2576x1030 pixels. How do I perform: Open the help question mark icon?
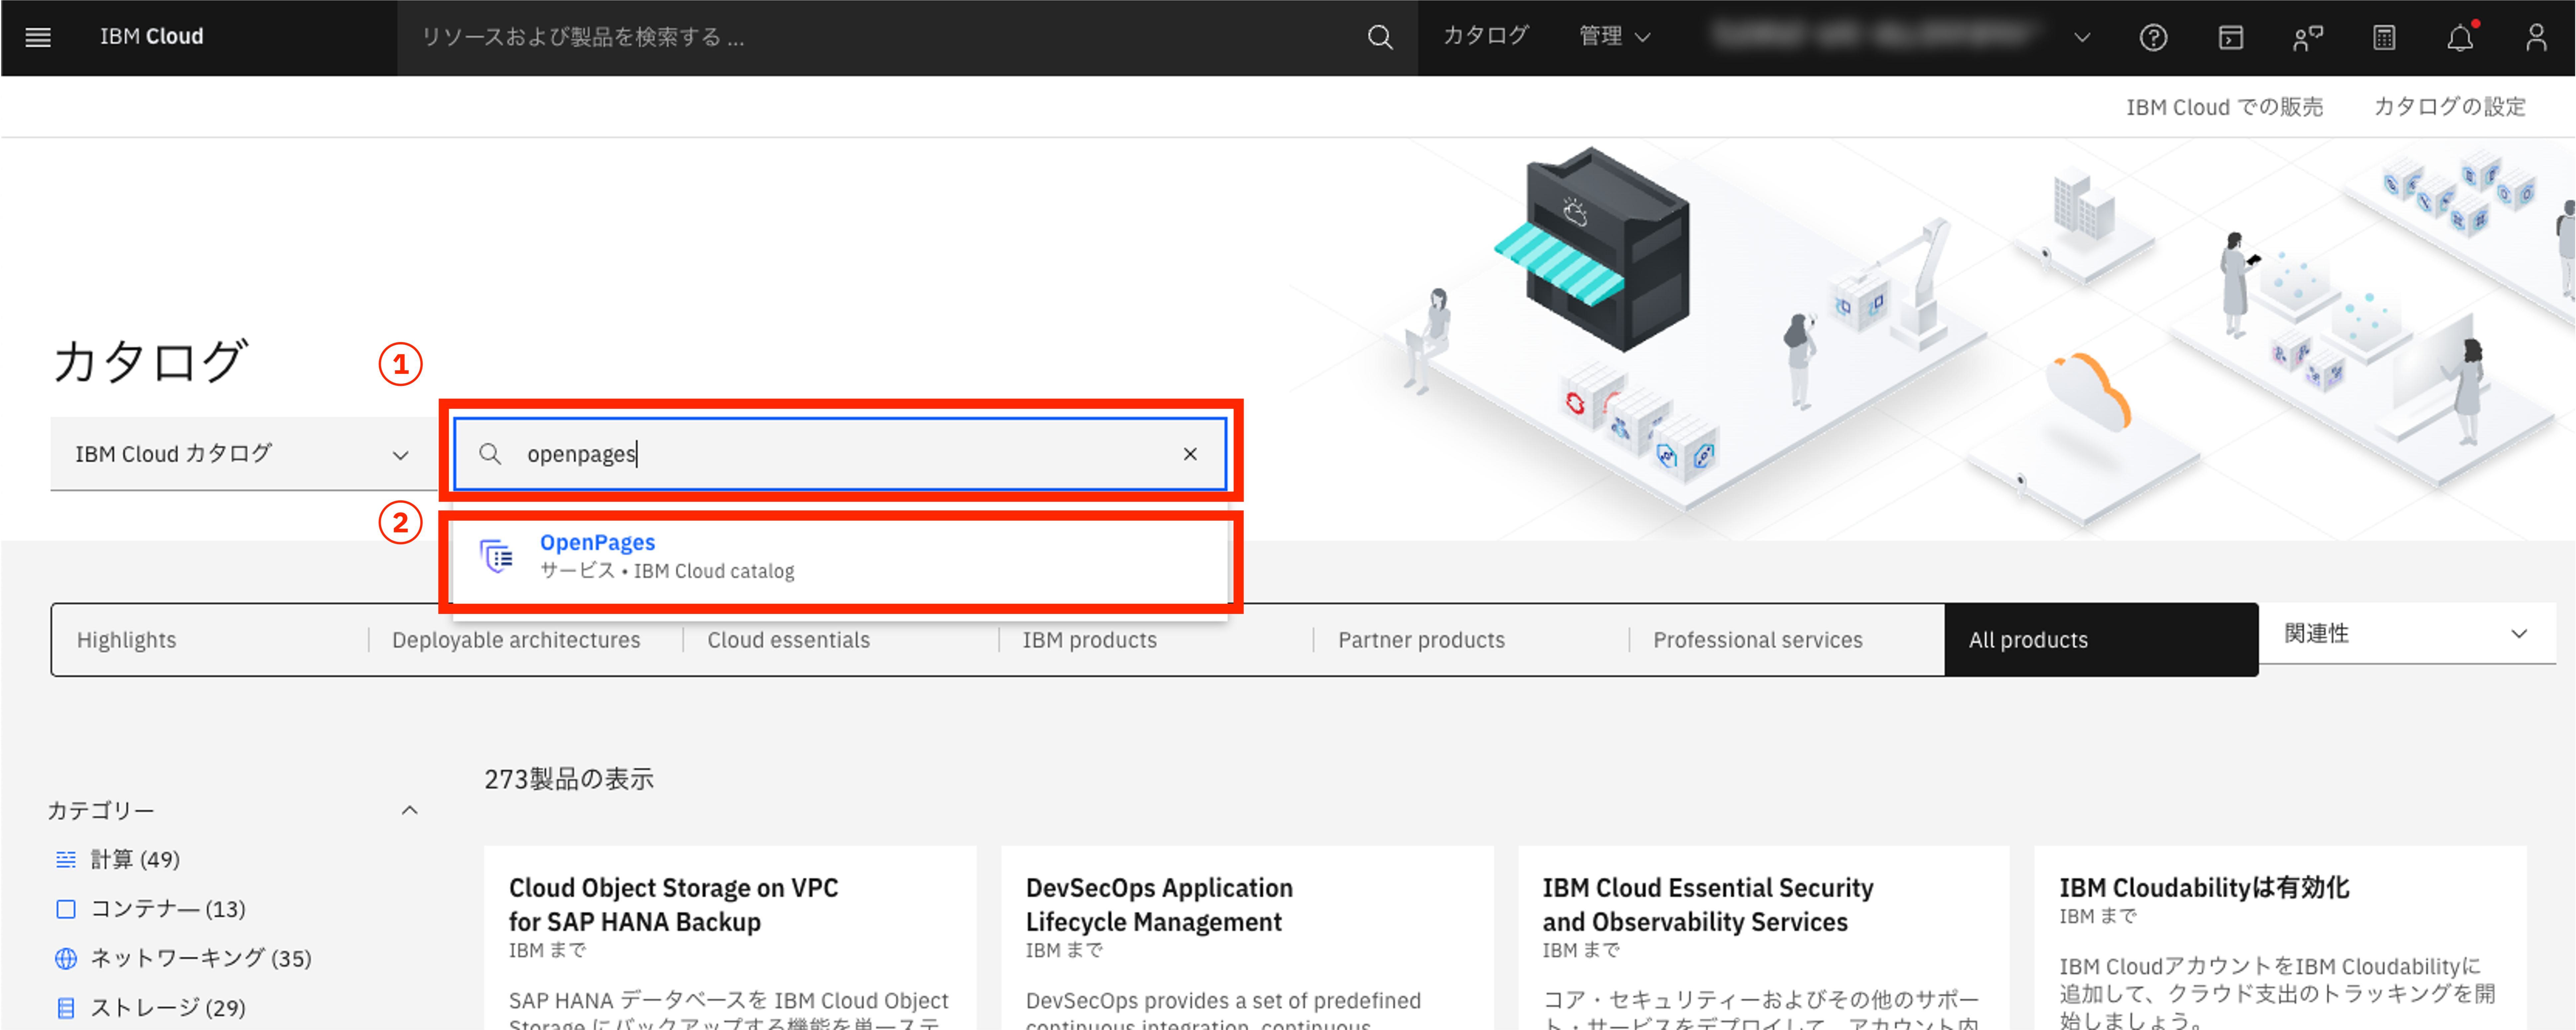(x=2153, y=38)
